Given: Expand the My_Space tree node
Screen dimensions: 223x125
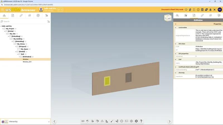Looking at the screenshot, I should [18, 49].
